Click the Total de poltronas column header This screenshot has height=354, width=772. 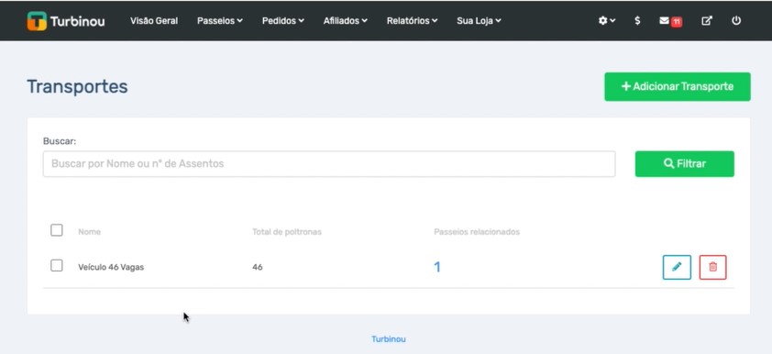tap(287, 232)
